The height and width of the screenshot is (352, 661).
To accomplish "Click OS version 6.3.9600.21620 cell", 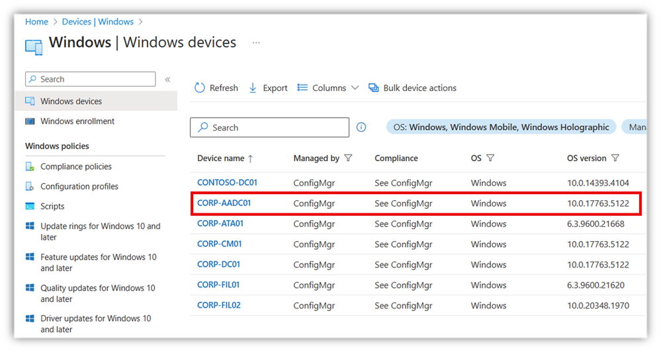I will tap(595, 285).
